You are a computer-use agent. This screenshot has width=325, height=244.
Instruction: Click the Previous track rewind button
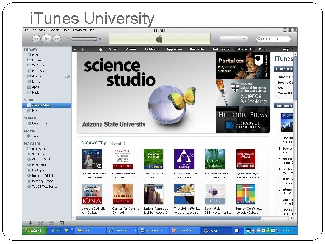pos(36,39)
